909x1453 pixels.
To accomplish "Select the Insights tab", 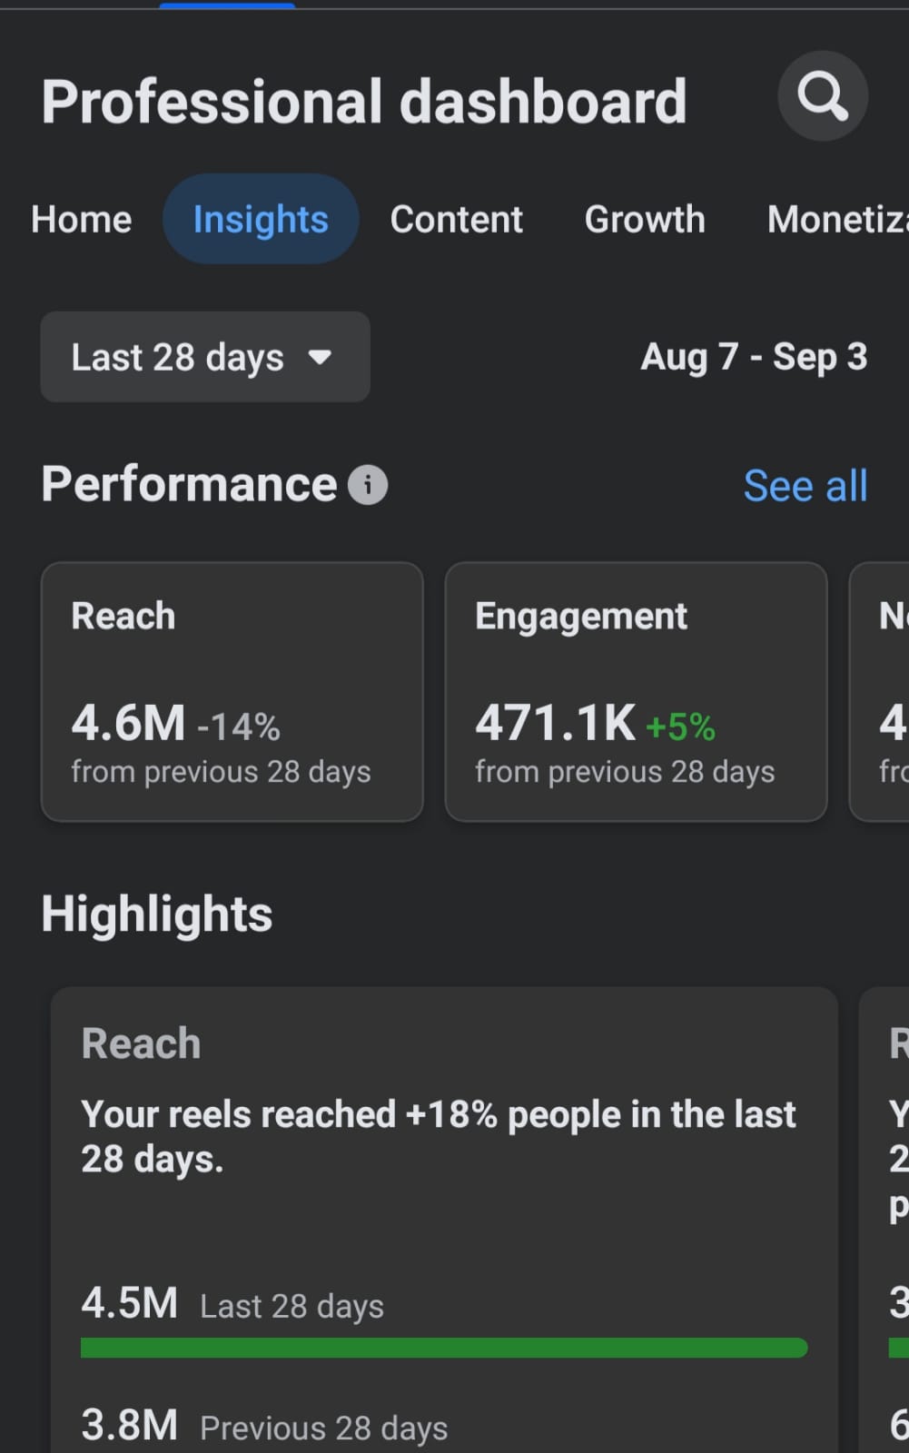I will 261,219.
